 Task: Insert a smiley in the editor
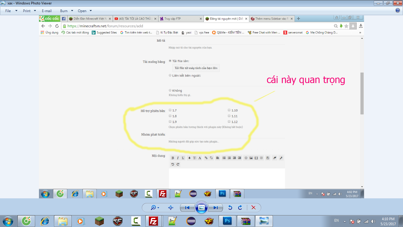tap(246, 158)
